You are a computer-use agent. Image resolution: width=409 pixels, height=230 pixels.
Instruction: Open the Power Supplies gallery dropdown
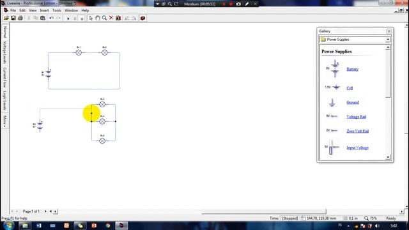(x=388, y=40)
